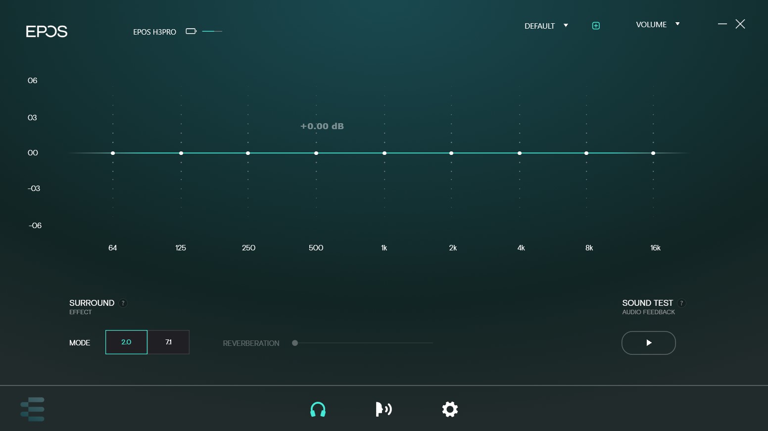Click the 500 Hz equalizer point
768x431 pixels.
[316, 153]
